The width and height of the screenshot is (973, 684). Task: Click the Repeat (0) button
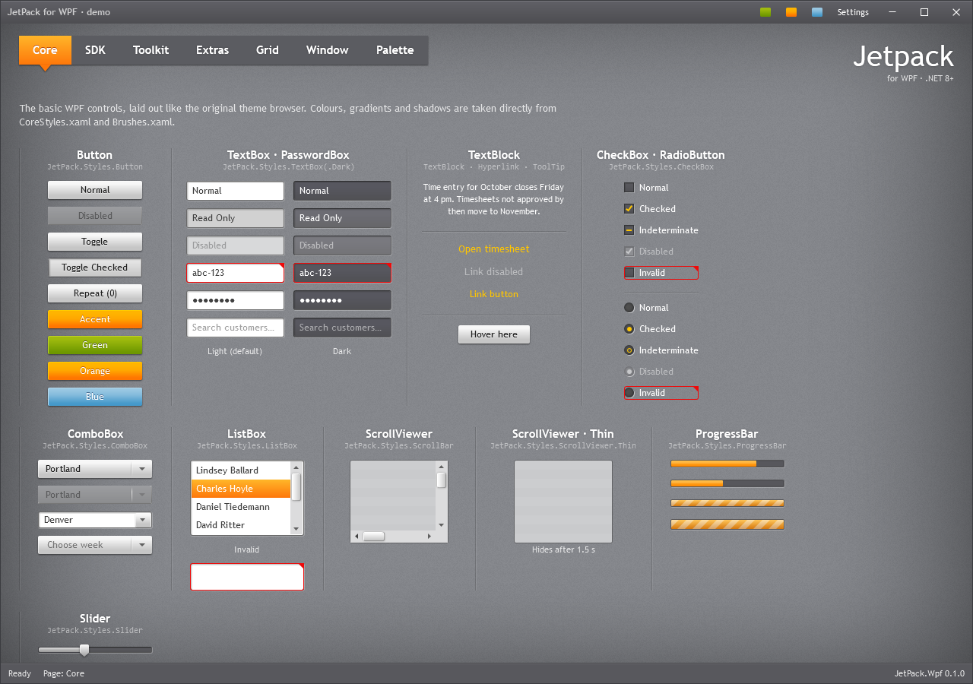point(95,293)
